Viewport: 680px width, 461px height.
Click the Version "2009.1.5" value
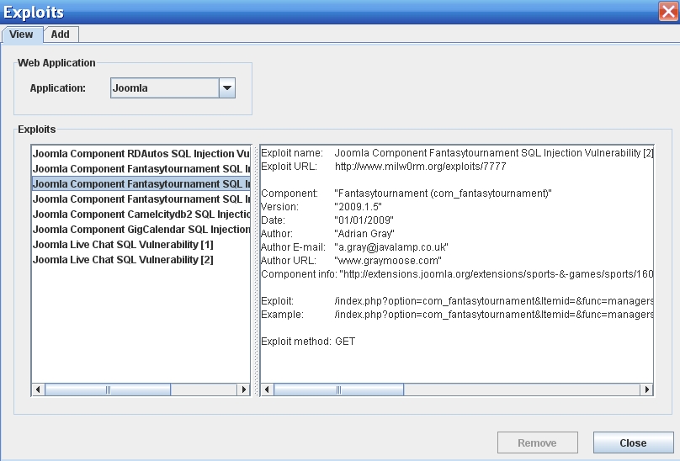click(359, 207)
